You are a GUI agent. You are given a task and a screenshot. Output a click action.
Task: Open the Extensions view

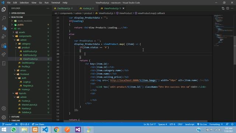tap(4, 45)
